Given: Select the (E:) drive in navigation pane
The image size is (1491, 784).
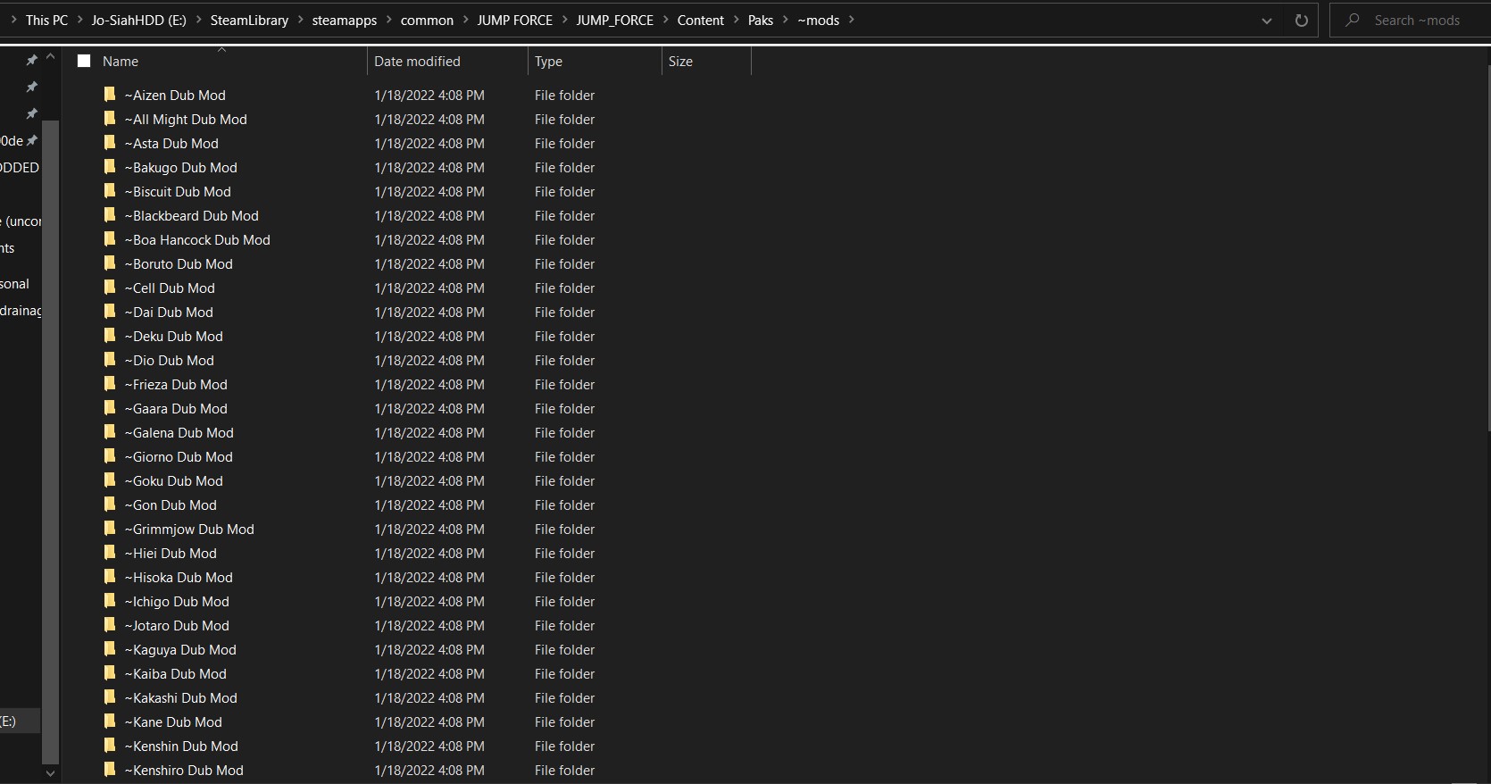Looking at the screenshot, I should (20, 721).
